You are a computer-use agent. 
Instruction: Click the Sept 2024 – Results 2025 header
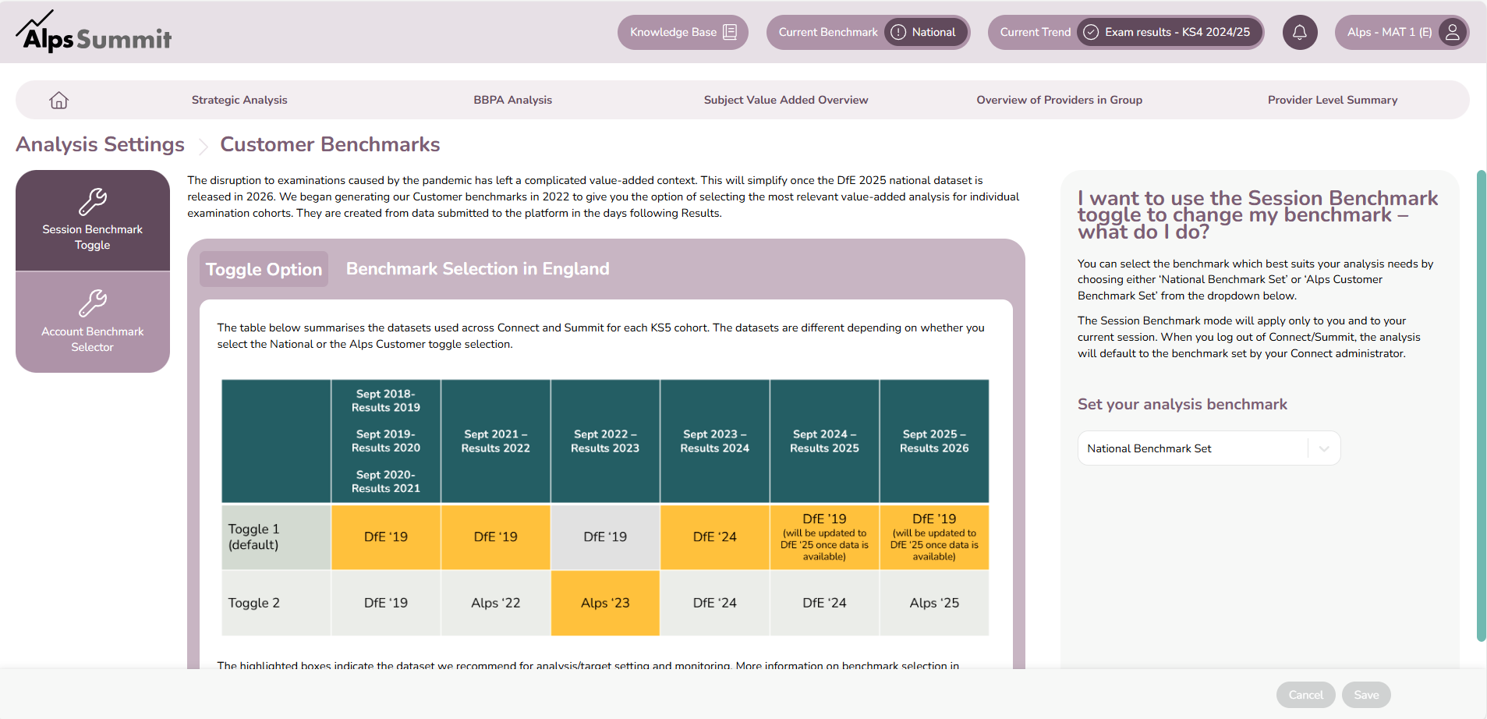[x=824, y=441]
